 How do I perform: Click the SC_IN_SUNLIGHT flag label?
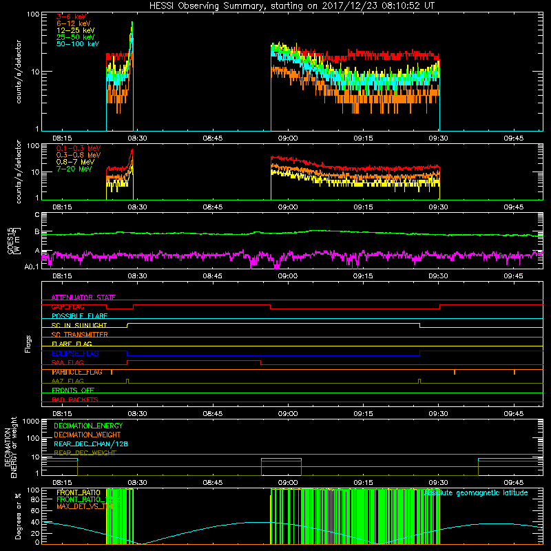point(79,325)
